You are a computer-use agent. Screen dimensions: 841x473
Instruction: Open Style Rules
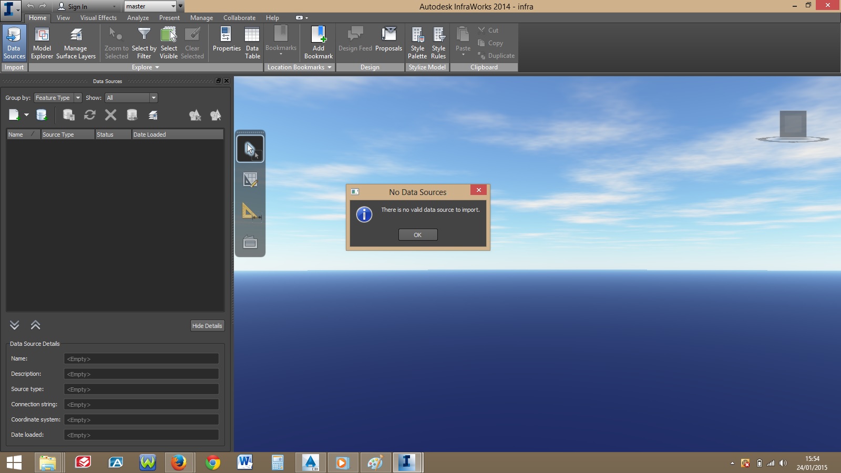438,43
